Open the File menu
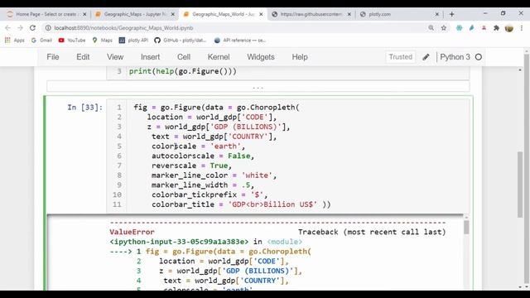This screenshot has height=298, width=530. coord(53,57)
